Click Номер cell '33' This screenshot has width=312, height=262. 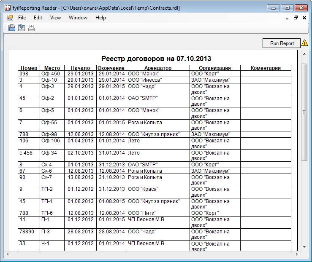coord(29,246)
